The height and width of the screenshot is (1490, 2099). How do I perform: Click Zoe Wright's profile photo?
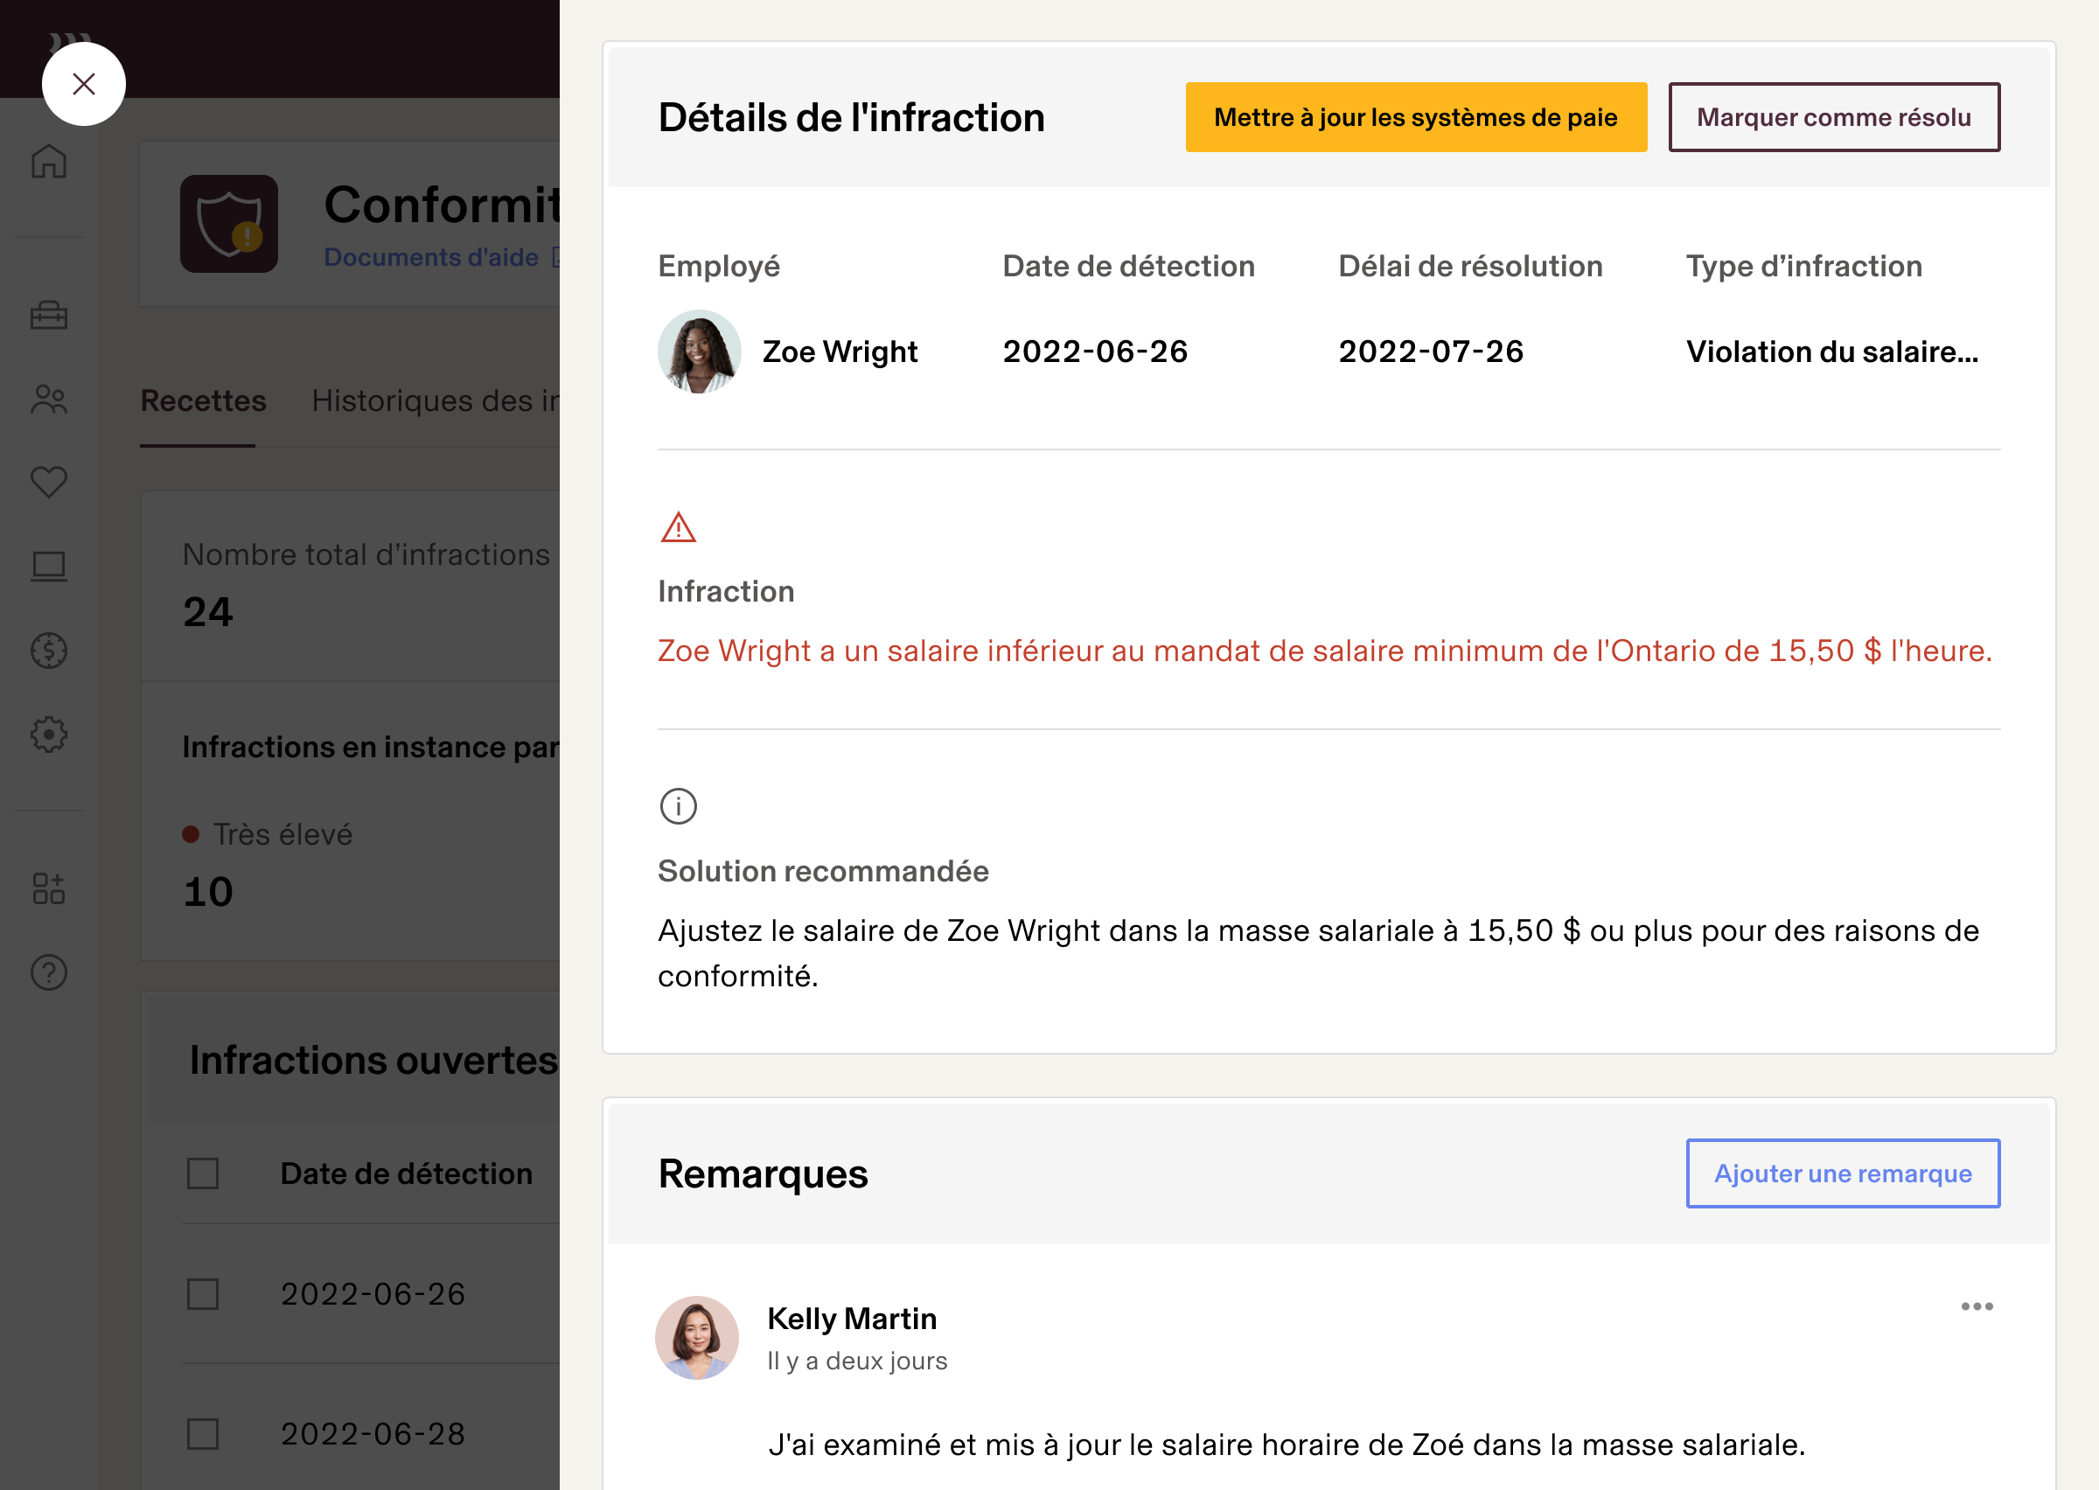(x=698, y=352)
